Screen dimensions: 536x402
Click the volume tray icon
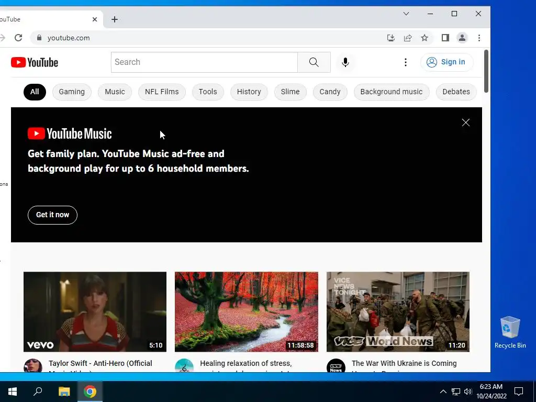[467, 392]
